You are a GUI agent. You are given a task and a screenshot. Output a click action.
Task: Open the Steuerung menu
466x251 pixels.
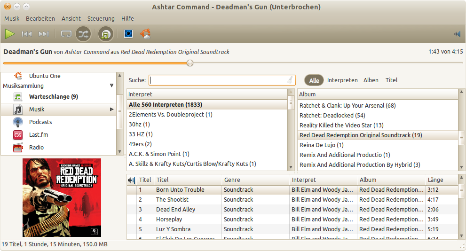(101, 18)
